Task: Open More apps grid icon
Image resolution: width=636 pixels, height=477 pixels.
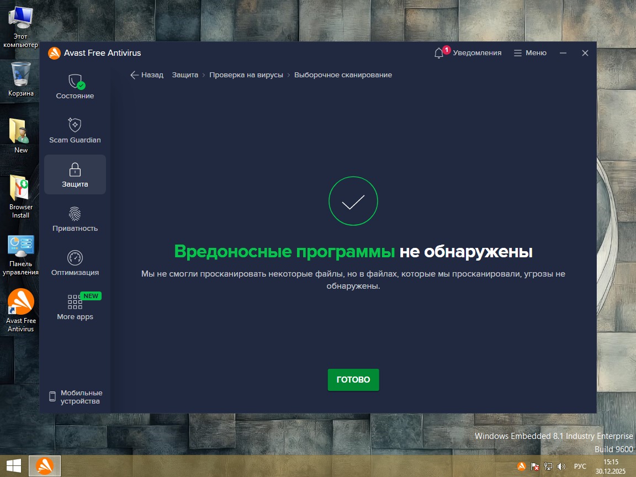Action: coord(75,302)
